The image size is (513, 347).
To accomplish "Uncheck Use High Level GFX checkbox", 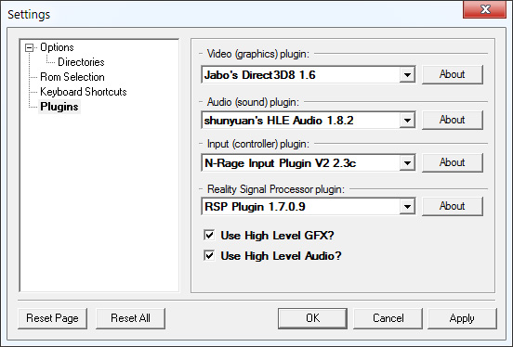I will [x=209, y=236].
